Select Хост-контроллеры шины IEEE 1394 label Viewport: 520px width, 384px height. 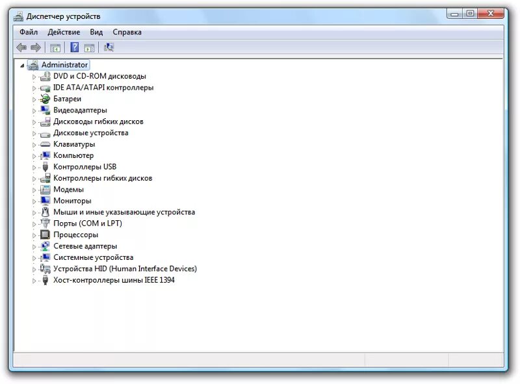[x=114, y=280]
